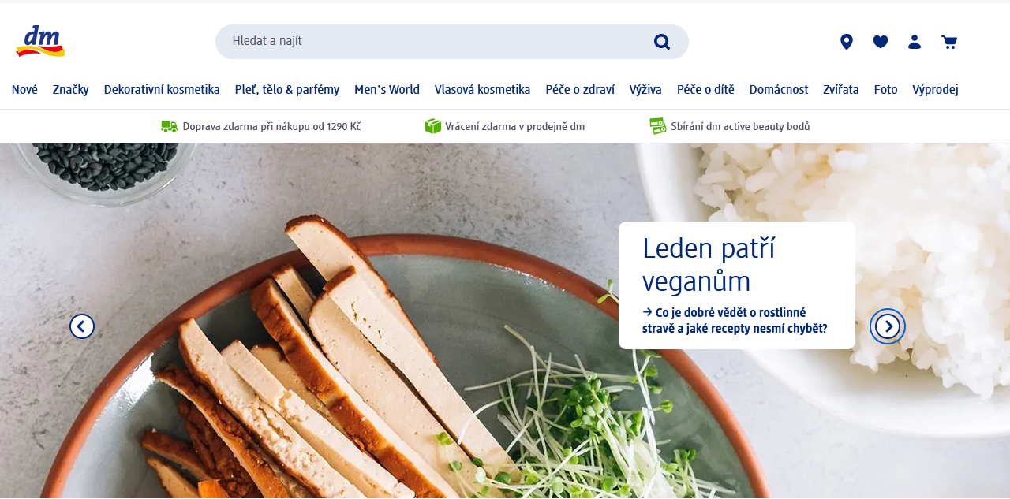Open the Vlasová kosmetika menu
This screenshot has height=499, width=1010.
(482, 90)
